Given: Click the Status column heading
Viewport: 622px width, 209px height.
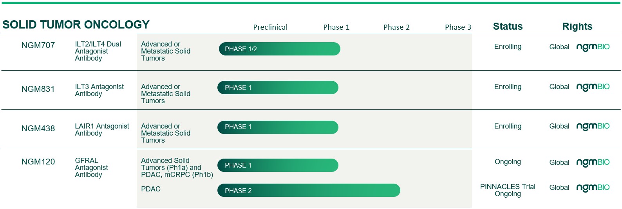Looking at the screenshot, I should click(x=508, y=27).
